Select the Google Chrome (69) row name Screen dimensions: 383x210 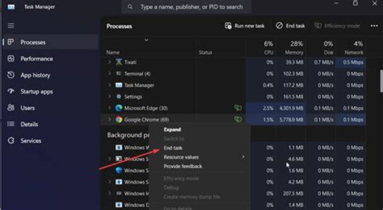pos(147,120)
